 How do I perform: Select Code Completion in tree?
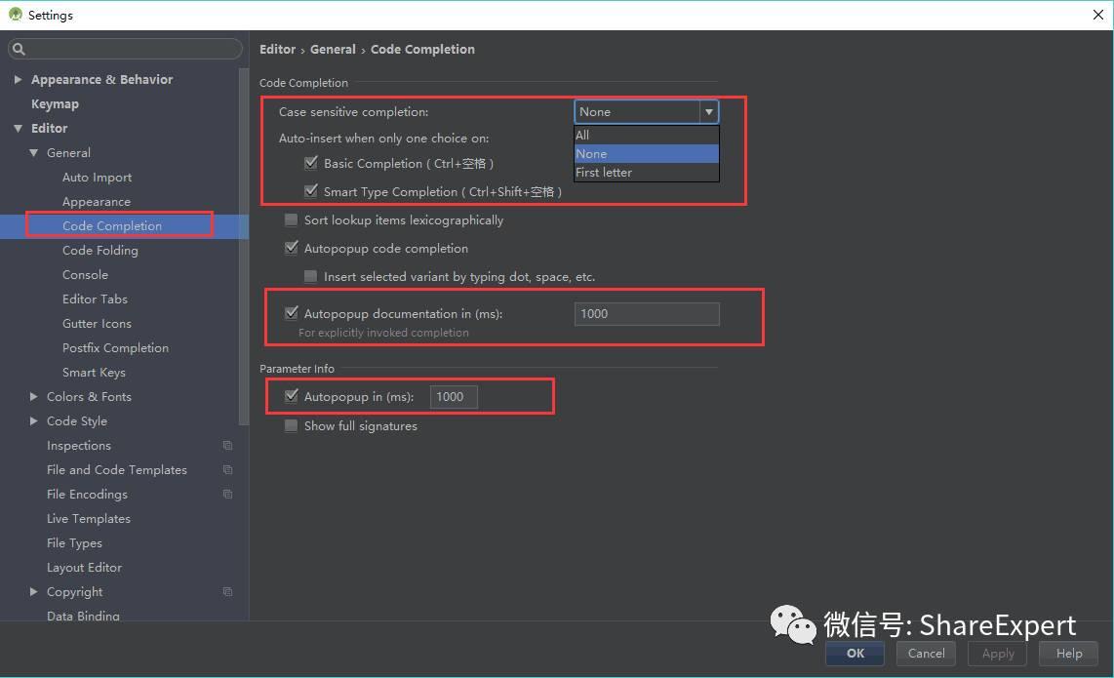111,226
